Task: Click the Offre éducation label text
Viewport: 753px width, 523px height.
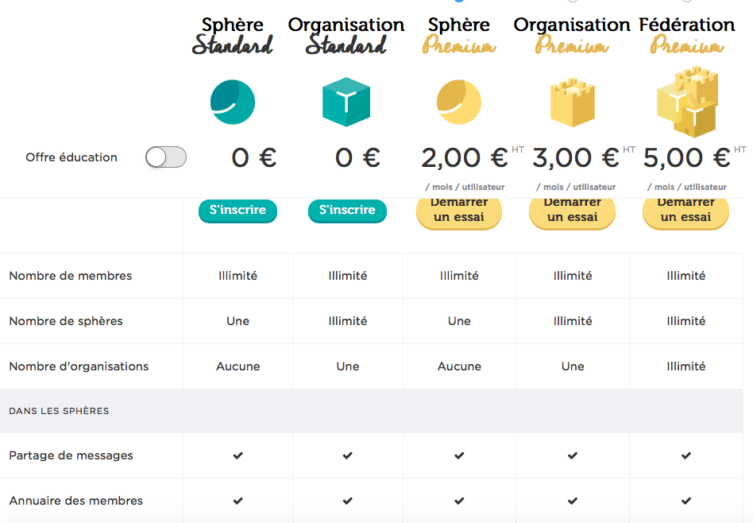Action: 71,157
